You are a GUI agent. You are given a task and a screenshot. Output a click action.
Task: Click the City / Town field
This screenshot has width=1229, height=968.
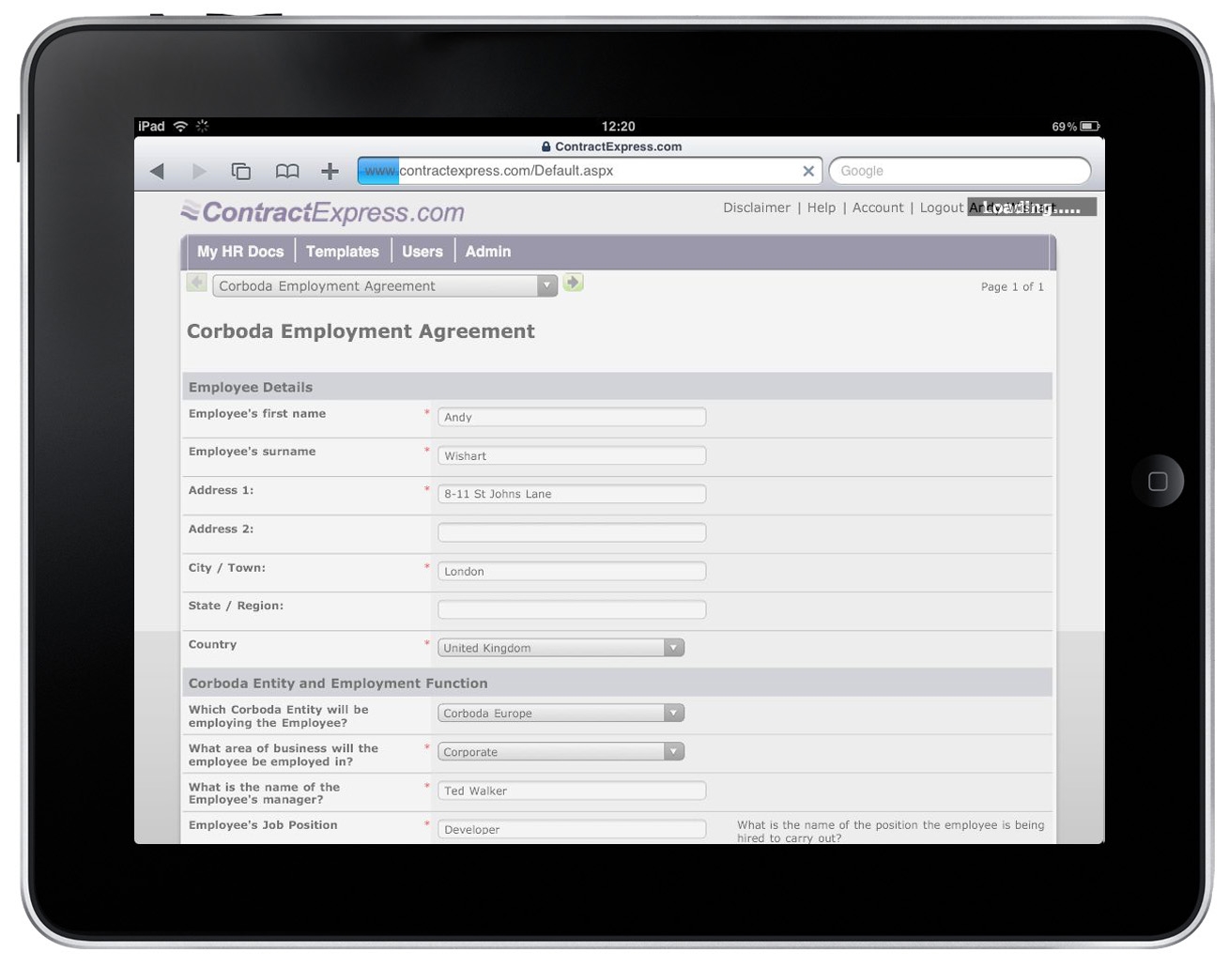click(x=572, y=571)
